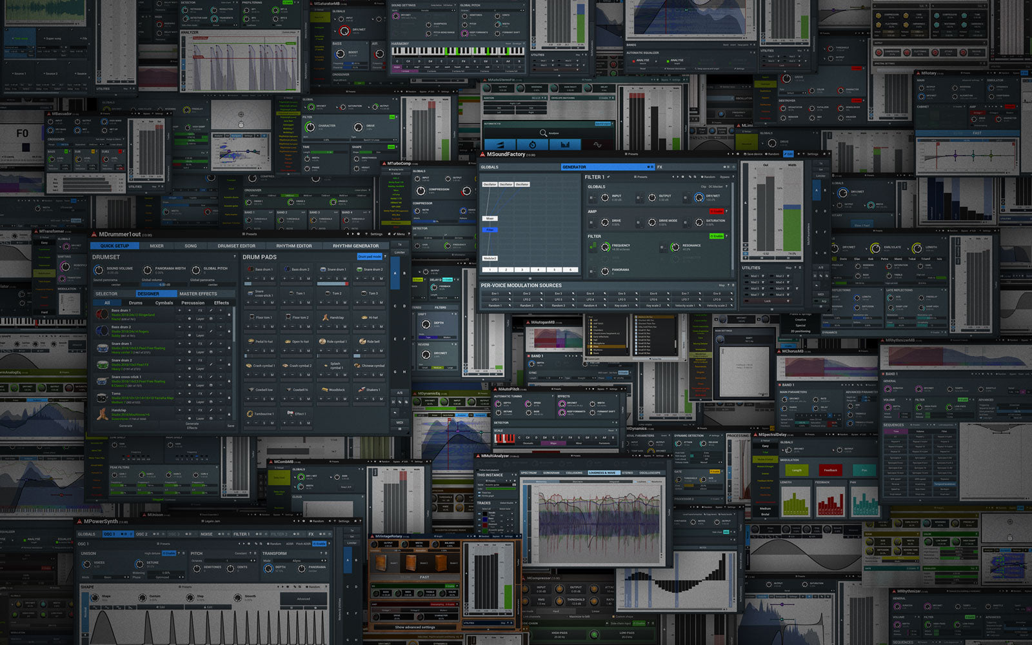The height and width of the screenshot is (645, 1032).
Task: Open the MDrummer Presets dropdown
Action: (x=250, y=234)
